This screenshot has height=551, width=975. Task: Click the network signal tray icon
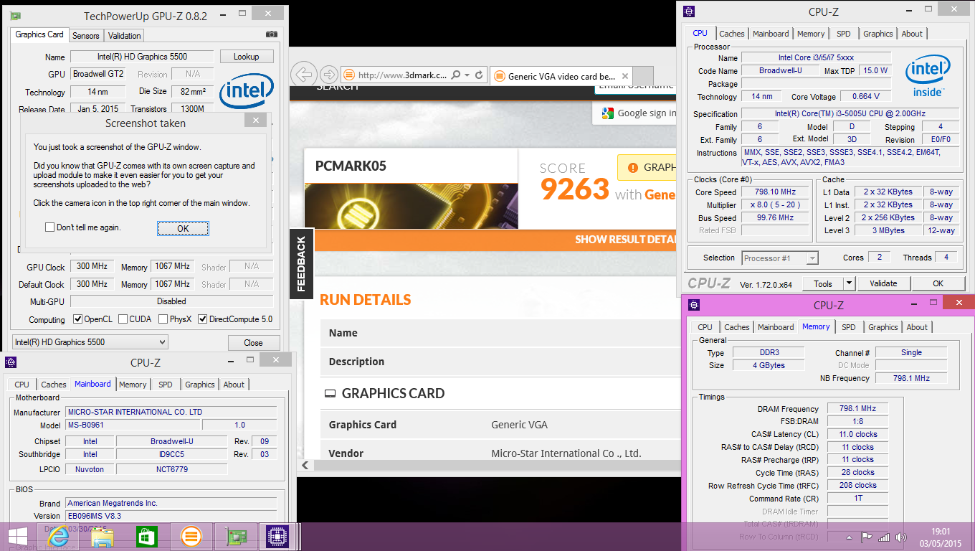pos(883,537)
